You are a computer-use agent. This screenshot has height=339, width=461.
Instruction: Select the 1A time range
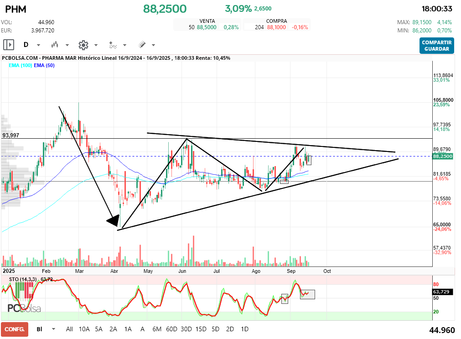pyautogui.click(x=128, y=329)
